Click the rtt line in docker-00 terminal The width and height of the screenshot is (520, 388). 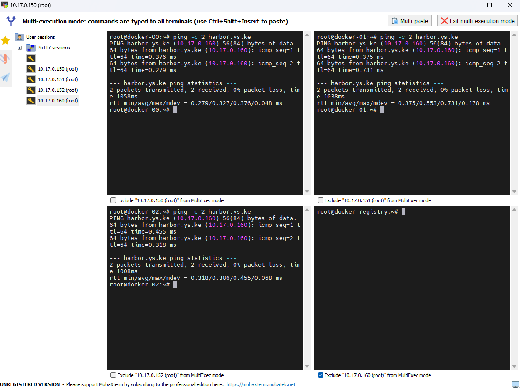click(196, 103)
